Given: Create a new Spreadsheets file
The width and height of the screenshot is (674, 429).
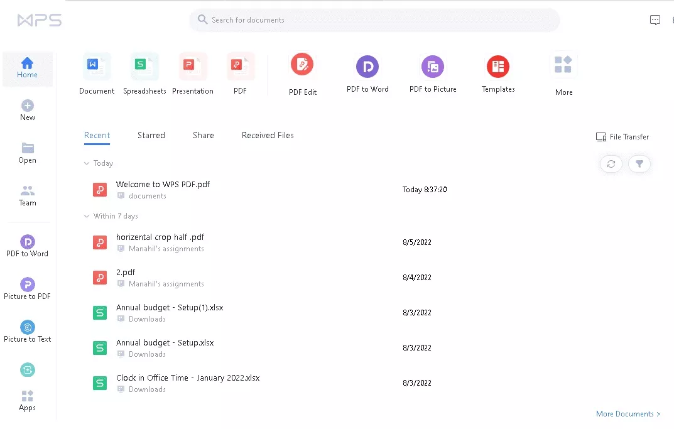Looking at the screenshot, I should pos(144,74).
